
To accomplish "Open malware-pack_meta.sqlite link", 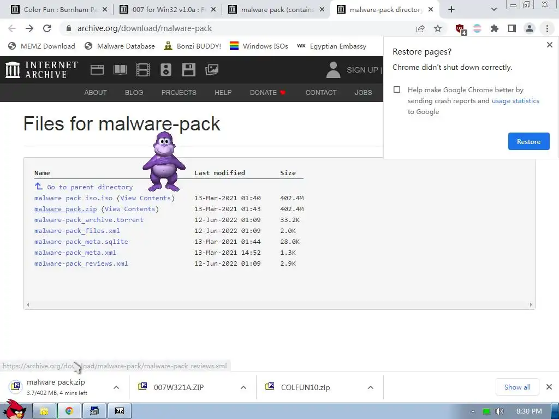I will click(81, 242).
